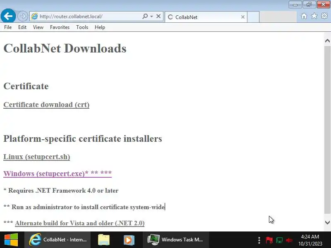Click the scrollbar down arrow

(327, 222)
